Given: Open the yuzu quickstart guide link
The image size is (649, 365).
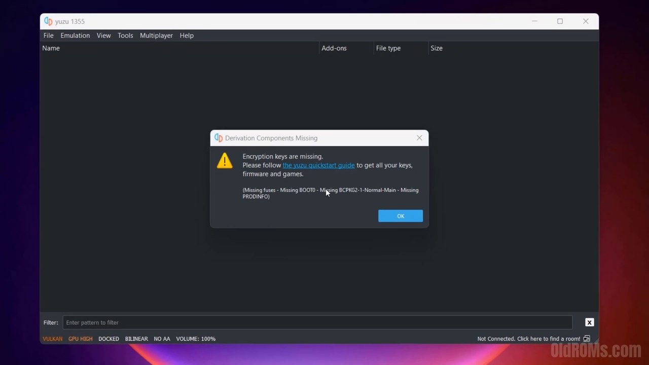Looking at the screenshot, I should pos(318,165).
